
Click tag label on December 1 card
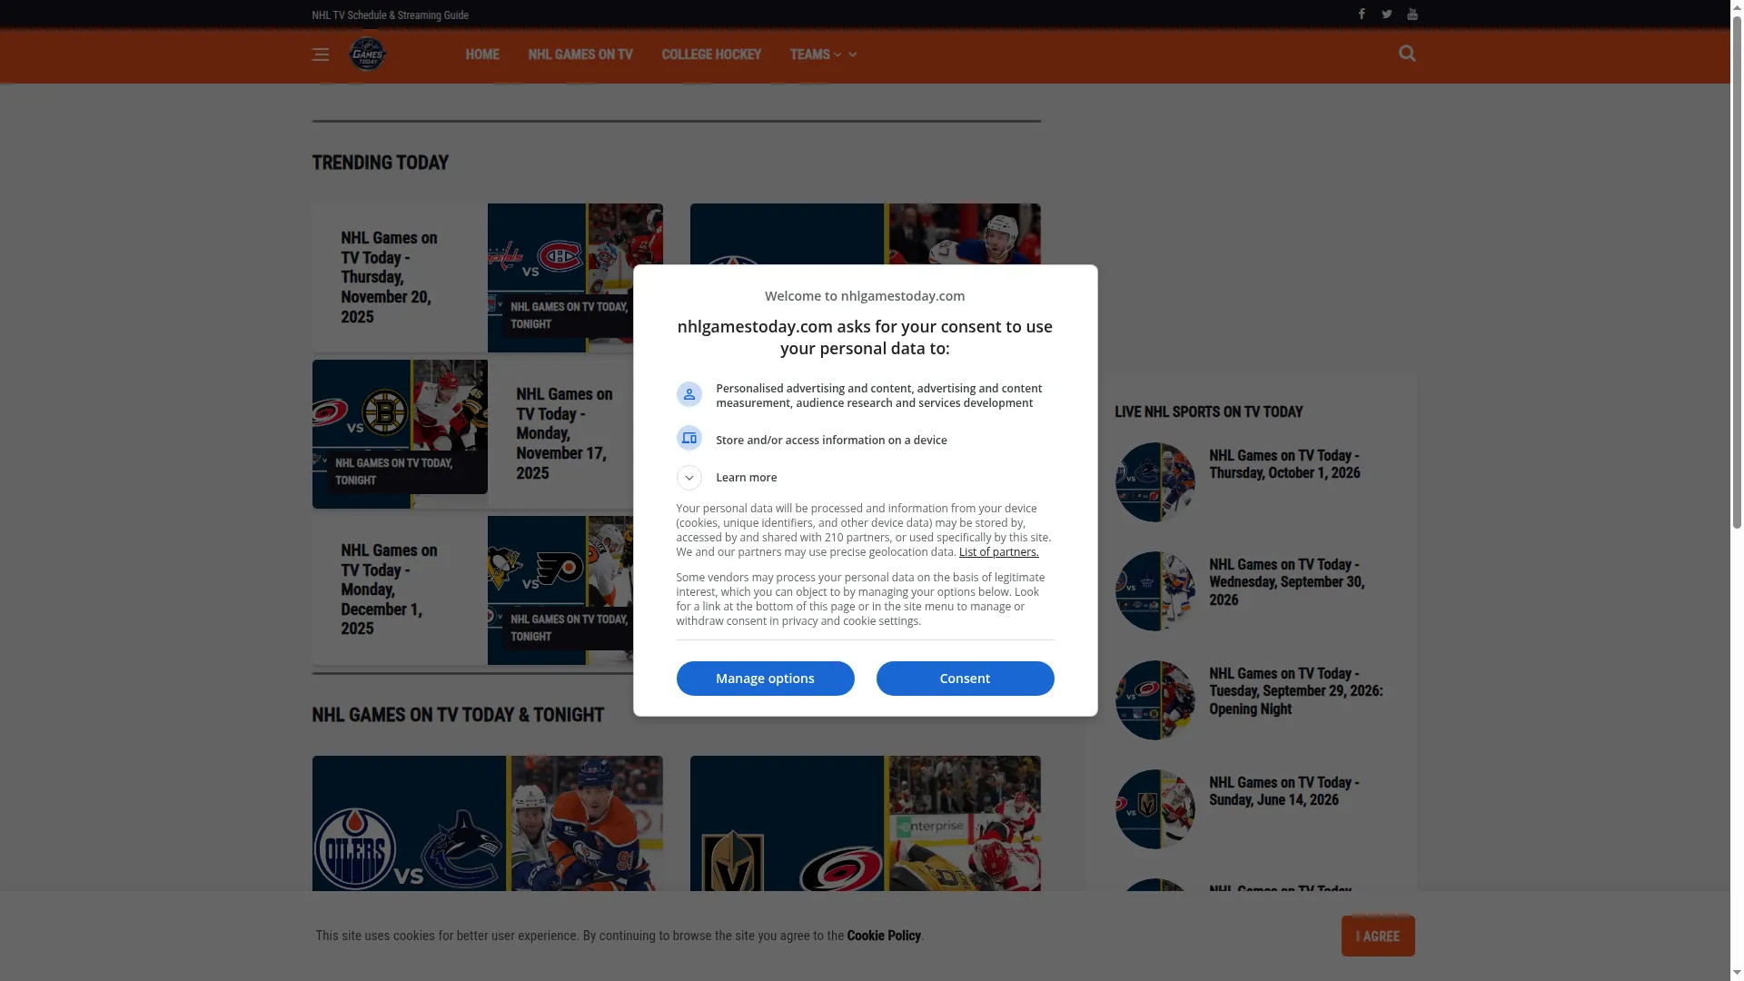point(569,628)
